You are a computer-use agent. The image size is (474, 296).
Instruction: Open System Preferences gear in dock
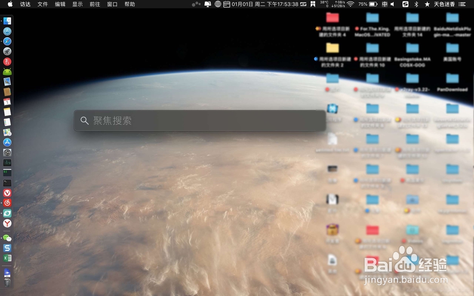click(7, 152)
